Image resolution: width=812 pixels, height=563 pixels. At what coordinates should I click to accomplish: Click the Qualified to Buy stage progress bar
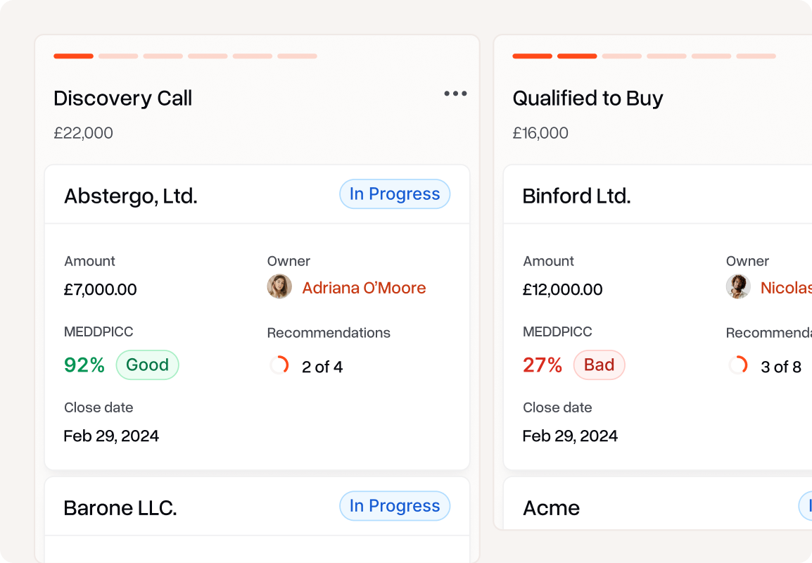coord(644,56)
